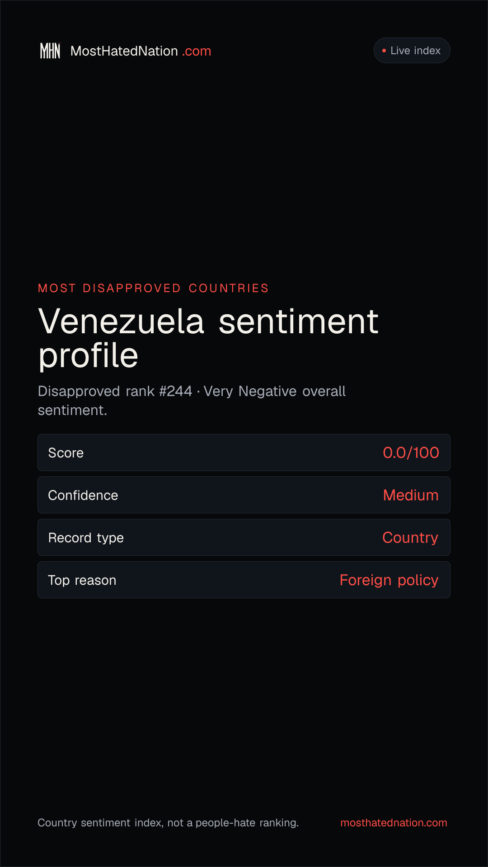Select the Top reason row

pos(244,580)
